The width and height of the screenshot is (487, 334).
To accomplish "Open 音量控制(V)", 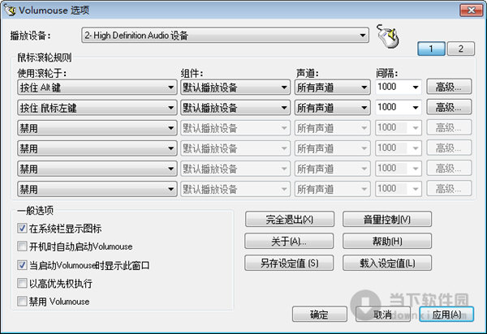I will click(387, 219).
